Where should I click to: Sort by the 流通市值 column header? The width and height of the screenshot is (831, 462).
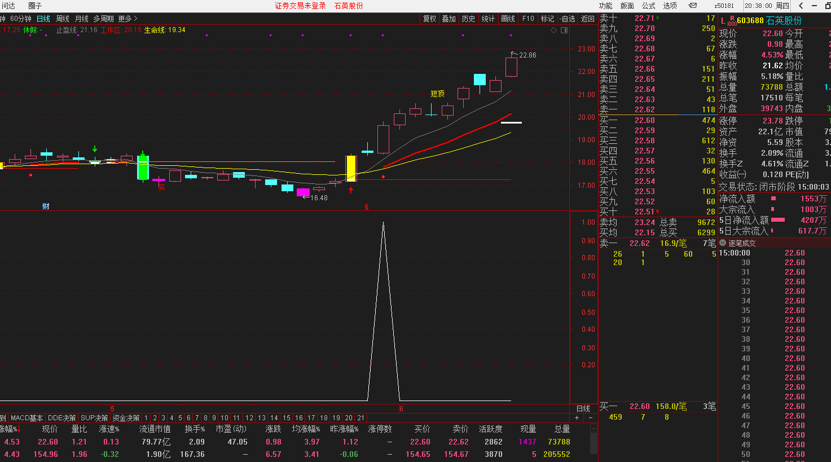coord(155,429)
